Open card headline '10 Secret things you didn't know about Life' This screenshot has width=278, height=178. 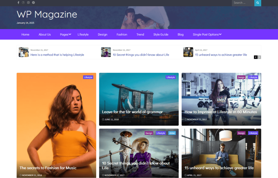pyautogui.click(x=136, y=166)
